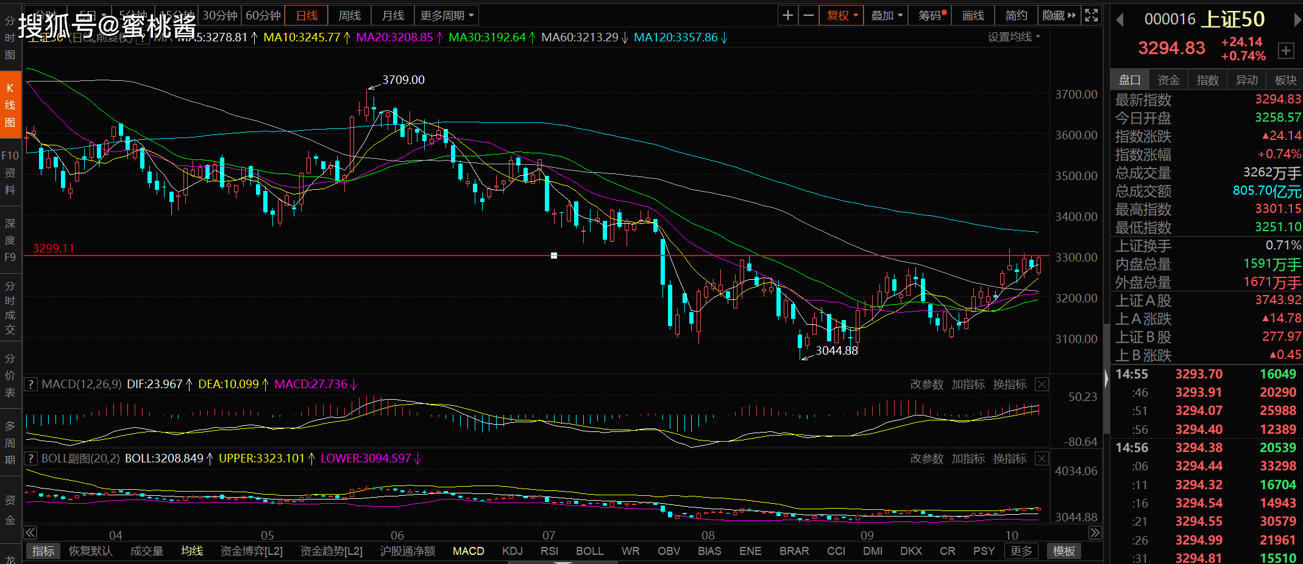
Task: Open 分时成交 sidebar tab
Action: (10, 308)
